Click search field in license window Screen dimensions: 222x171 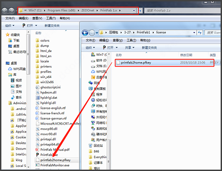pos(213,33)
